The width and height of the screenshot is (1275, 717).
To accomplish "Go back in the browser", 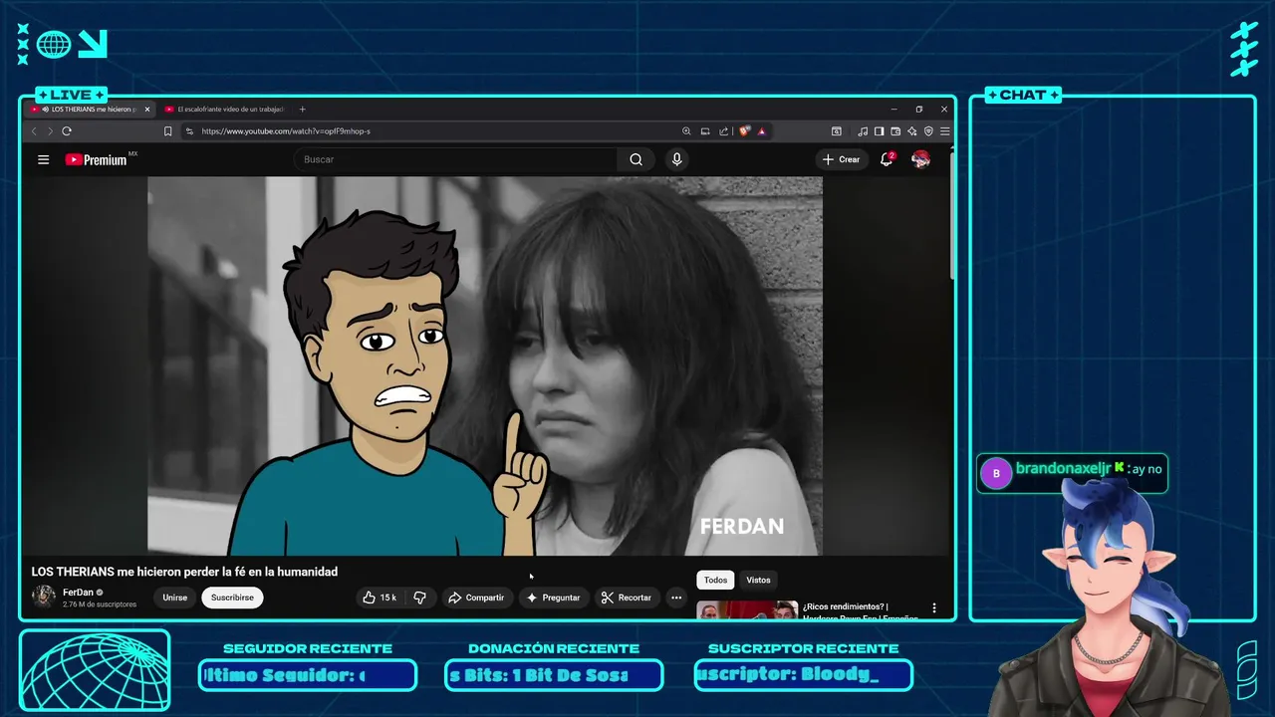I will 33,130.
